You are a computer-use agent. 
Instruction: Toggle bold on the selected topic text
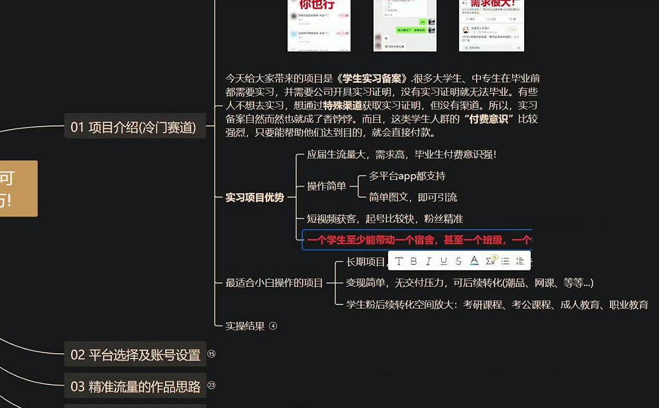pos(414,261)
